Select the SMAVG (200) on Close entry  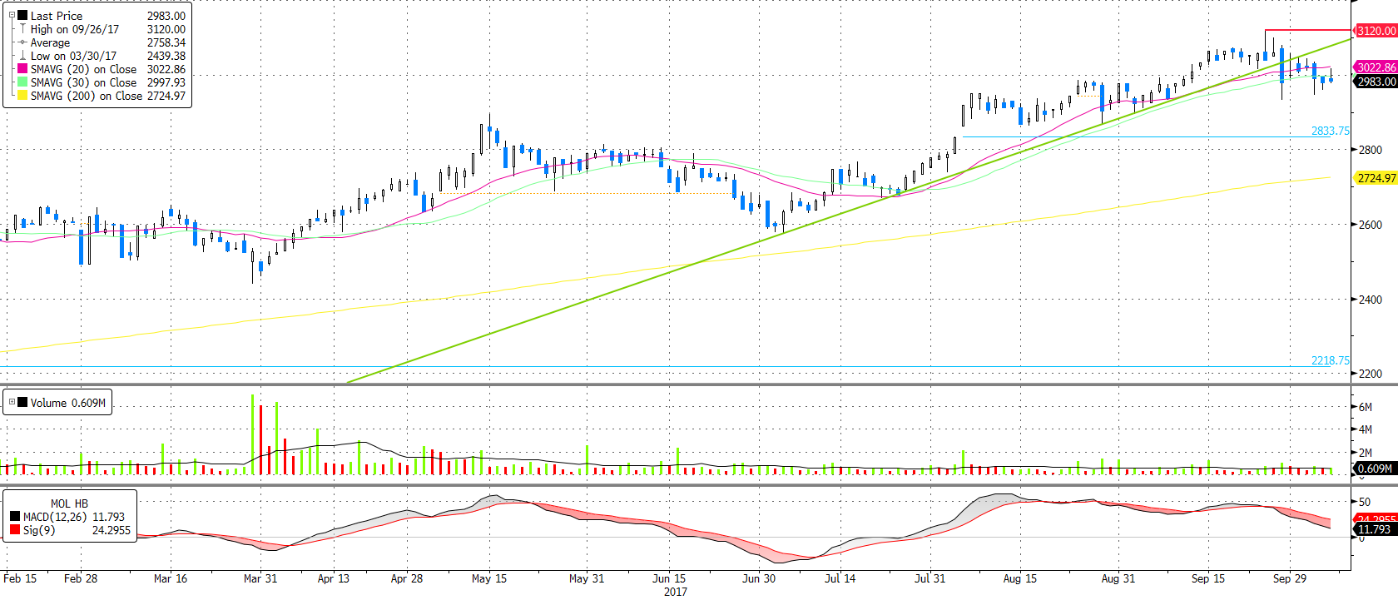tap(86, 96)
